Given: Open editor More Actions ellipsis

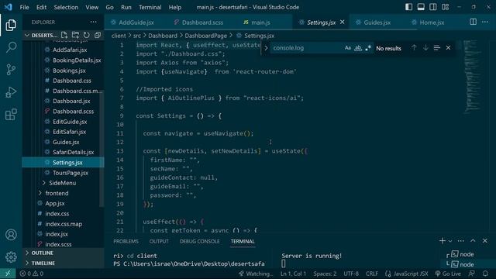Looking at the screenshot, I should pyautogui.click(x=485, y=22).
